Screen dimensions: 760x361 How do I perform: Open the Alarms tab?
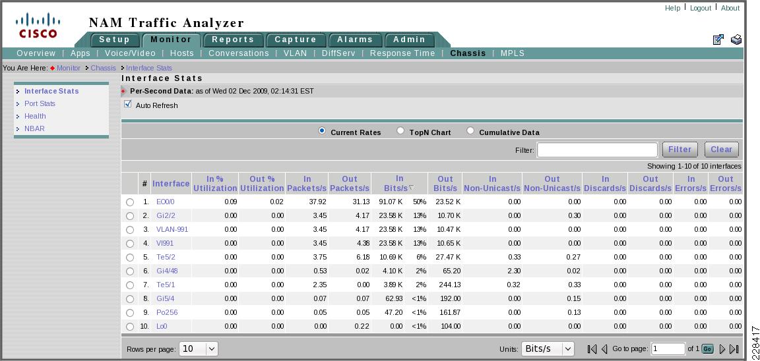point(356,40)
